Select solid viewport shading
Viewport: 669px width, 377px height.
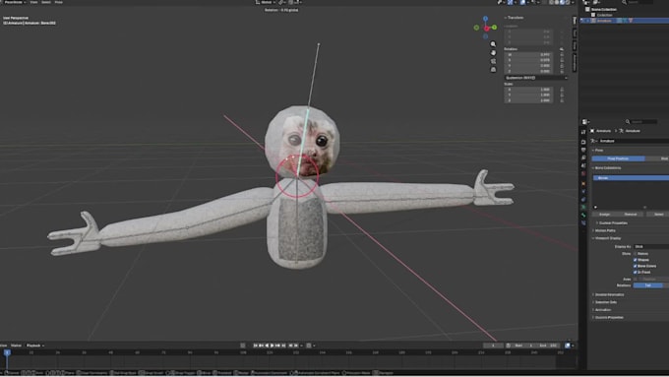click(x=557, y=2)
